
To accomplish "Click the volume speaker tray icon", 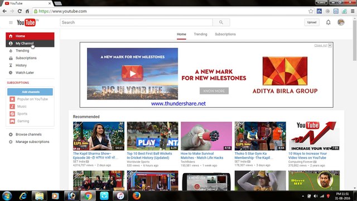I will (316, 196).
